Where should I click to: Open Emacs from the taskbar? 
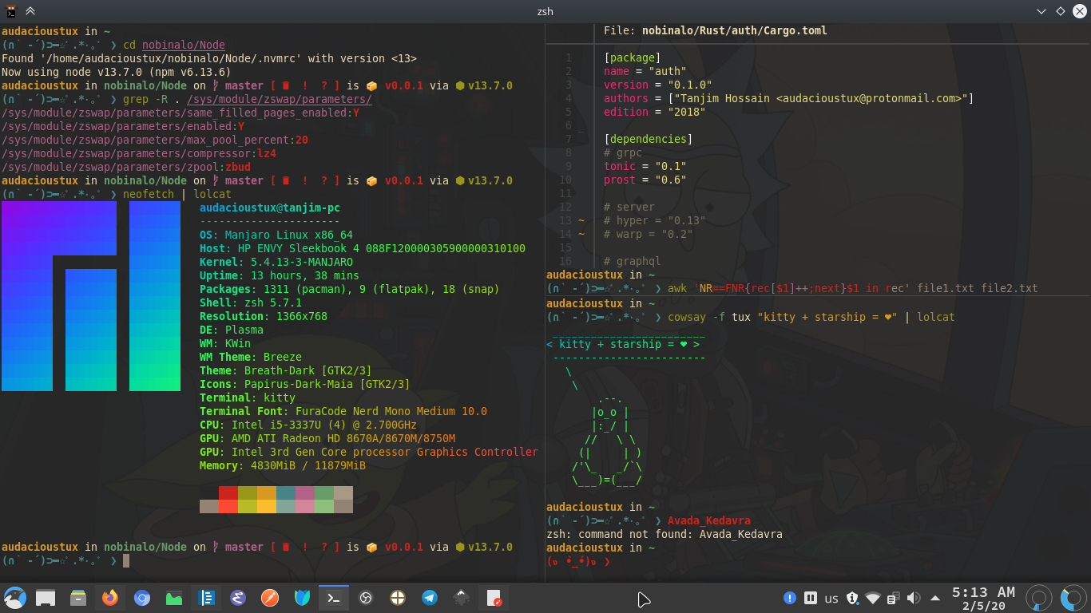point(238,598)
